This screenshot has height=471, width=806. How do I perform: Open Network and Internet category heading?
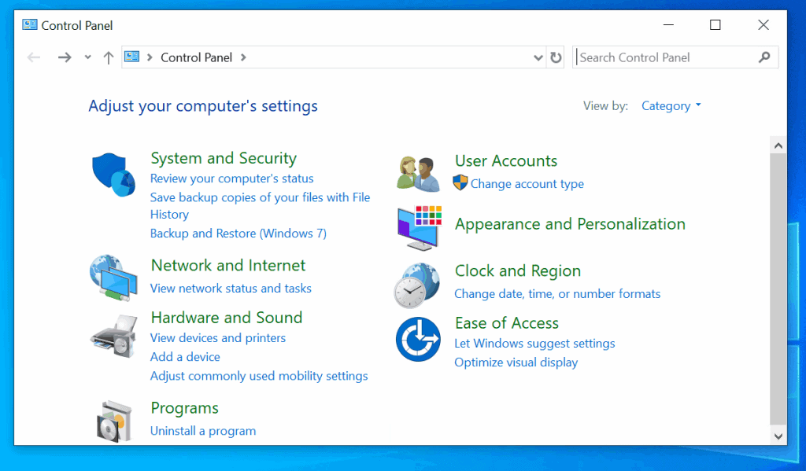pyautogui.click(x=228, y=266)
